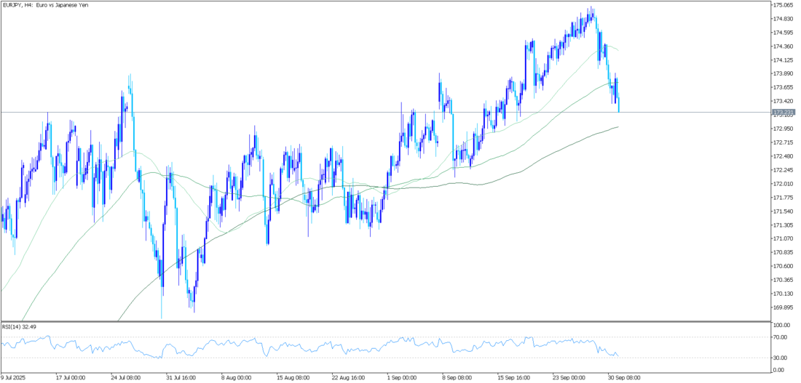Select the current price label 173.231

784,112
